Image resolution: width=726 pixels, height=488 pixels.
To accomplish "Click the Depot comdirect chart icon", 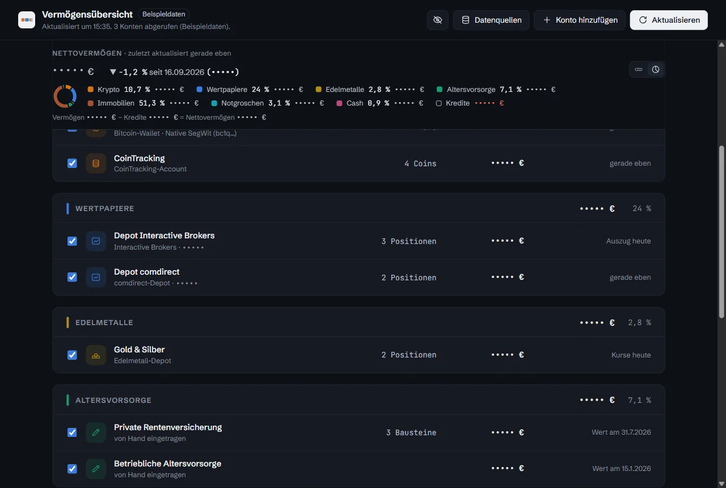I will tap(96, 277).
